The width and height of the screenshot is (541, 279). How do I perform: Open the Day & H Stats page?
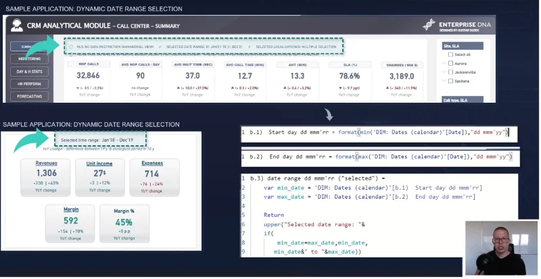29,72
